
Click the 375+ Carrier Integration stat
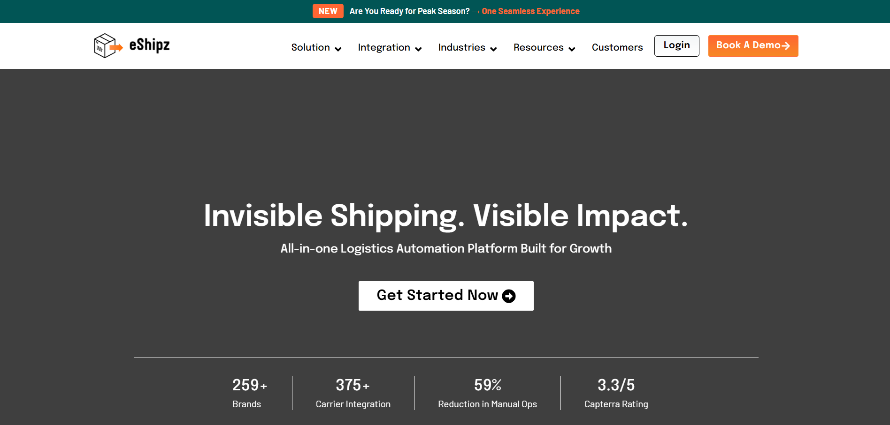pos(353,393)
